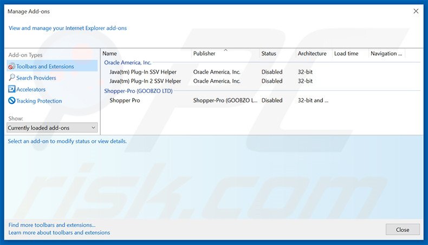Click Disabled status of Java(tm) Plug-In SSV Helper
The width and height of the screenshot is (428, 245).
click(272, 72)
